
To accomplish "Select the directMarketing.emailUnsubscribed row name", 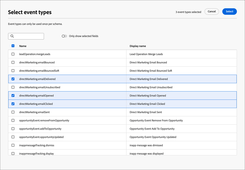I will tap(40, 87).
